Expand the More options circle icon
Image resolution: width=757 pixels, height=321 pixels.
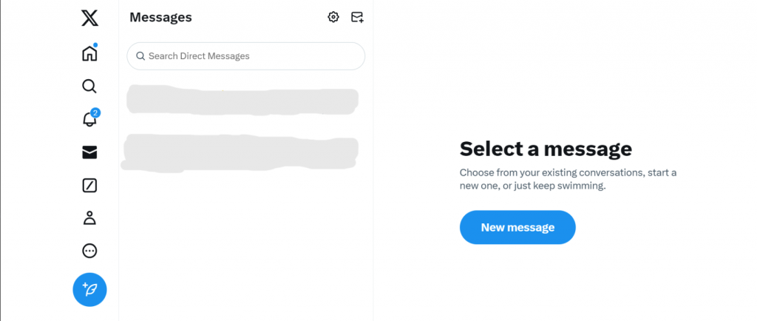pos(89,251)
